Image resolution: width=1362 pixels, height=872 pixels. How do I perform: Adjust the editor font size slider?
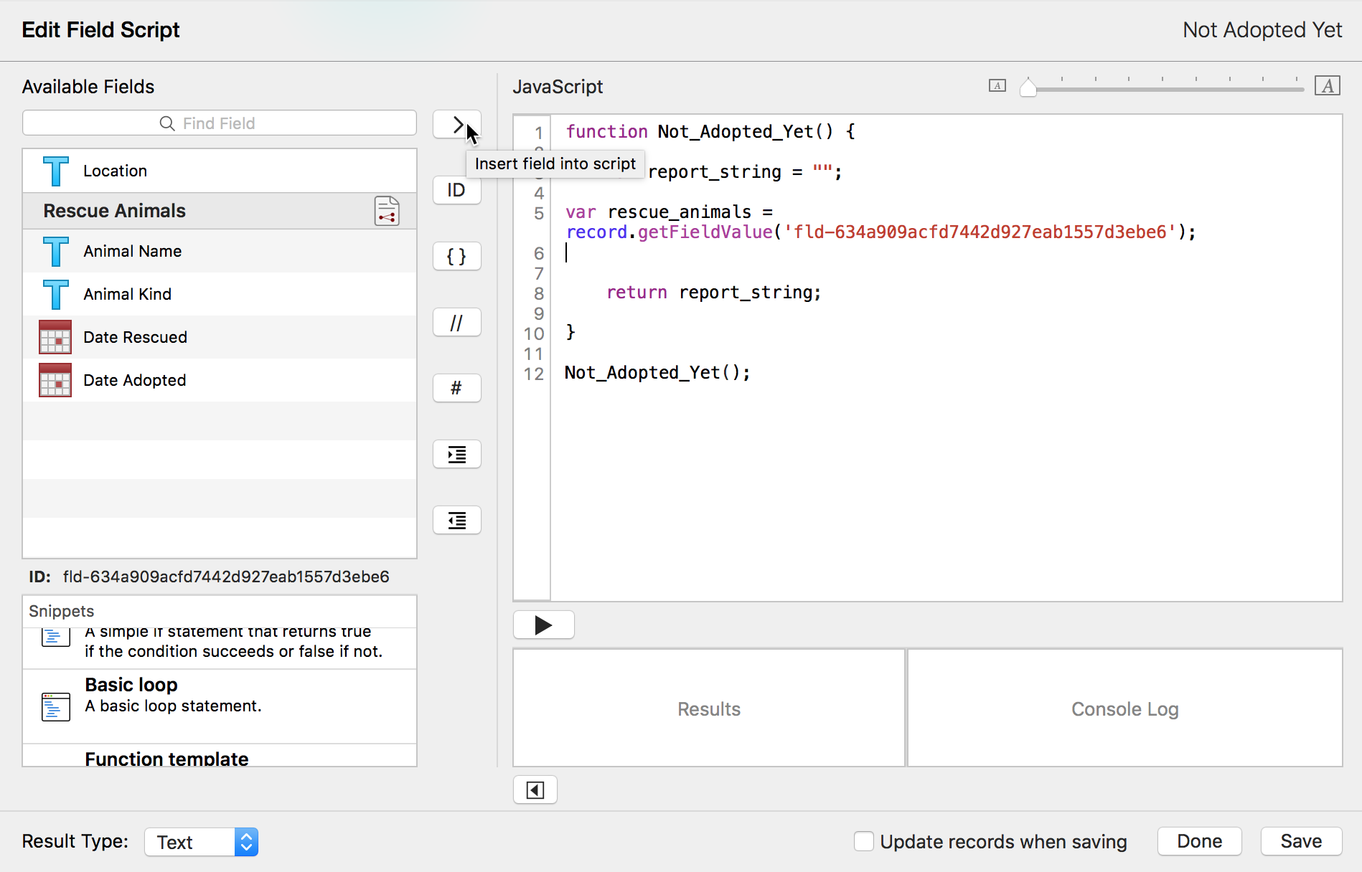[x=1028, y=87]
